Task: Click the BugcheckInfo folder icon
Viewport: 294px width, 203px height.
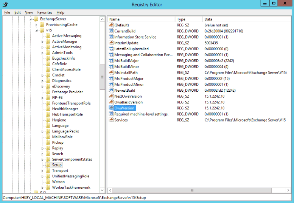Action: 48,58
